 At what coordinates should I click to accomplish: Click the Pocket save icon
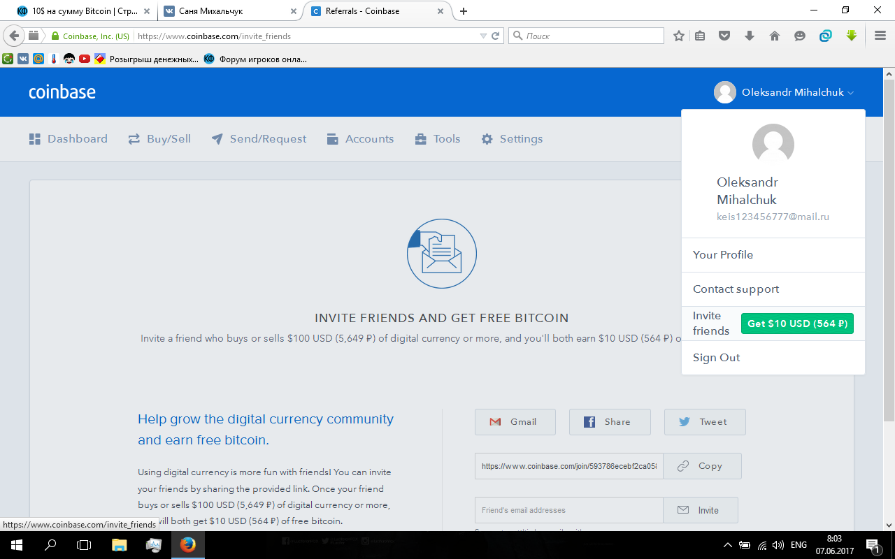click(x=724, y=36)
